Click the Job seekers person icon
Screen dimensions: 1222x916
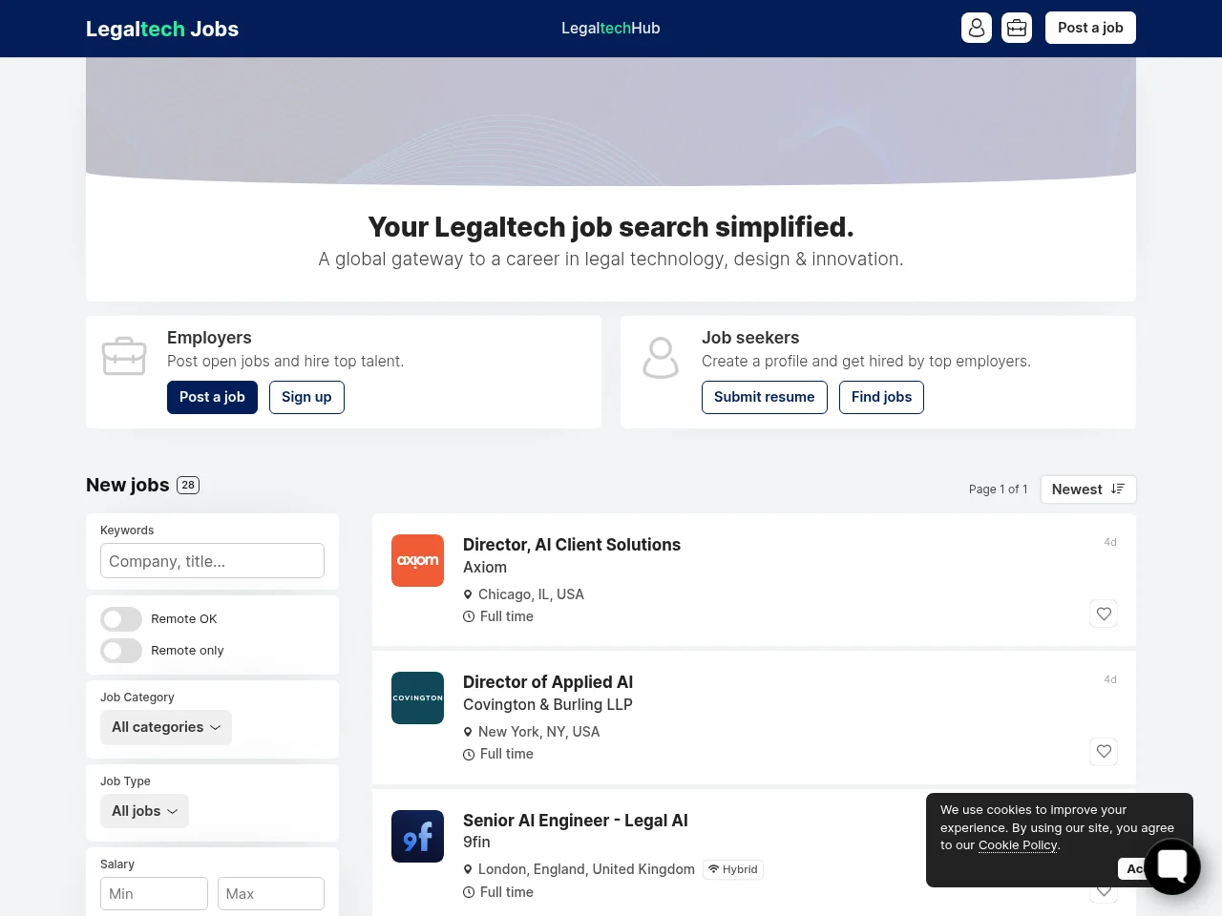pos(661,358)
